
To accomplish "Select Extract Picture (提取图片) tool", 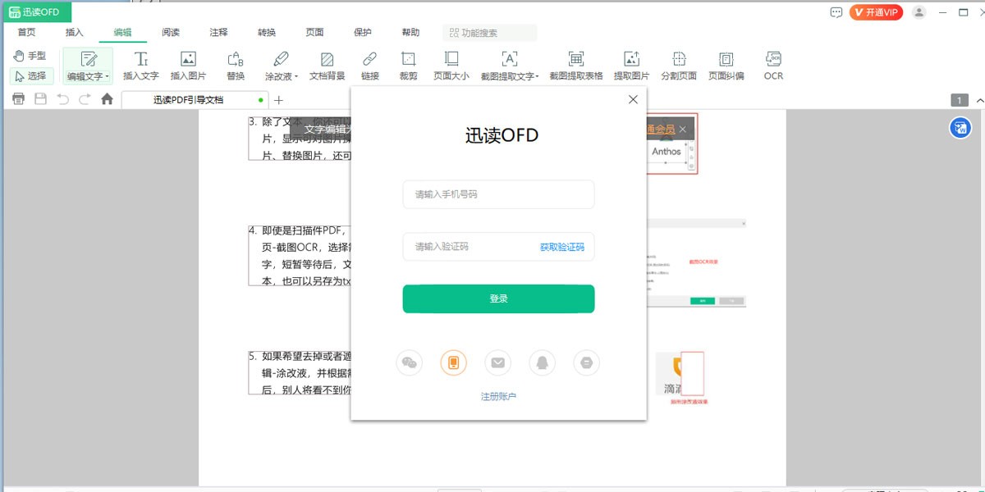I will pos(631,66).
